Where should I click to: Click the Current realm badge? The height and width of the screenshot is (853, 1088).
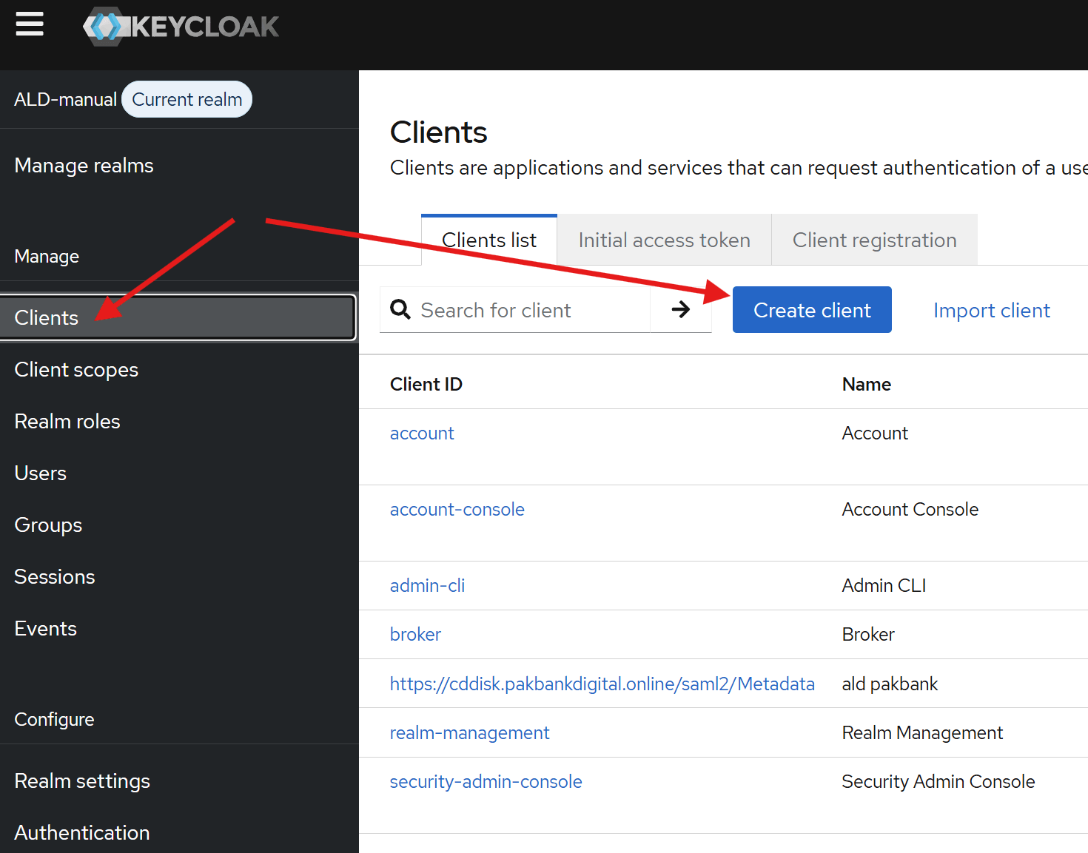click(187, 99)
